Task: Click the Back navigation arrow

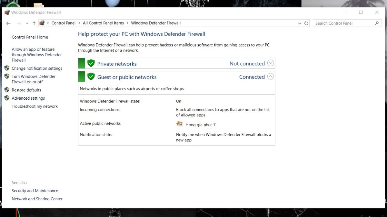Action: (8, 23)
